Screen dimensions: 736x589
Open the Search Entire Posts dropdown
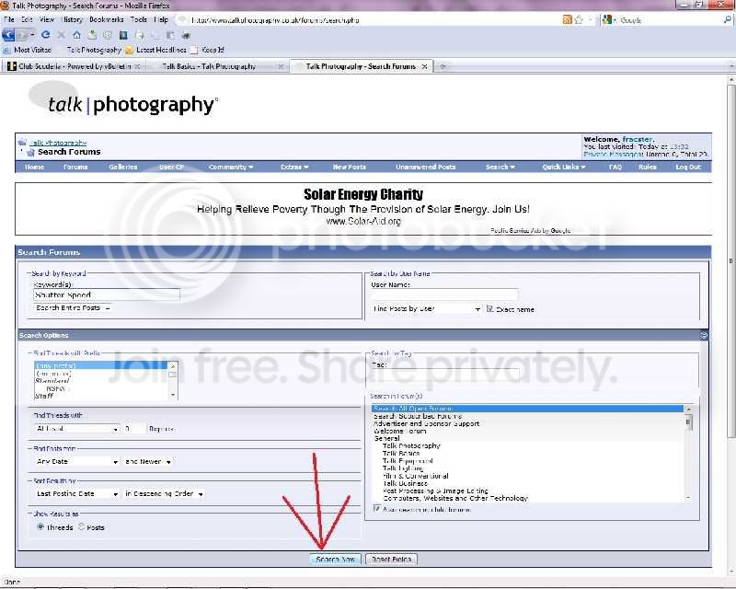72,308
